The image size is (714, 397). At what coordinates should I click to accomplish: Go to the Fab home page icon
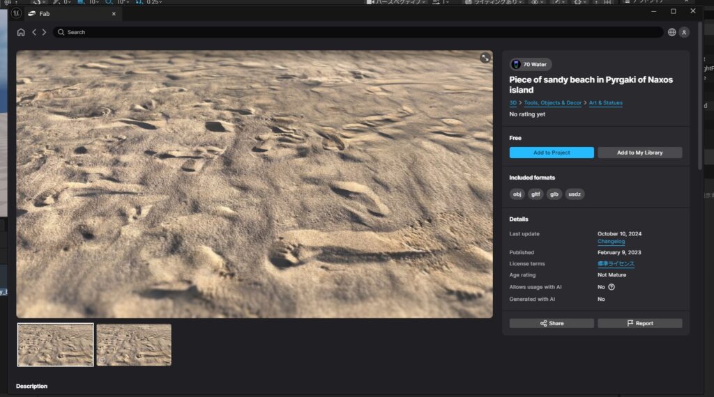pos(21,32)
